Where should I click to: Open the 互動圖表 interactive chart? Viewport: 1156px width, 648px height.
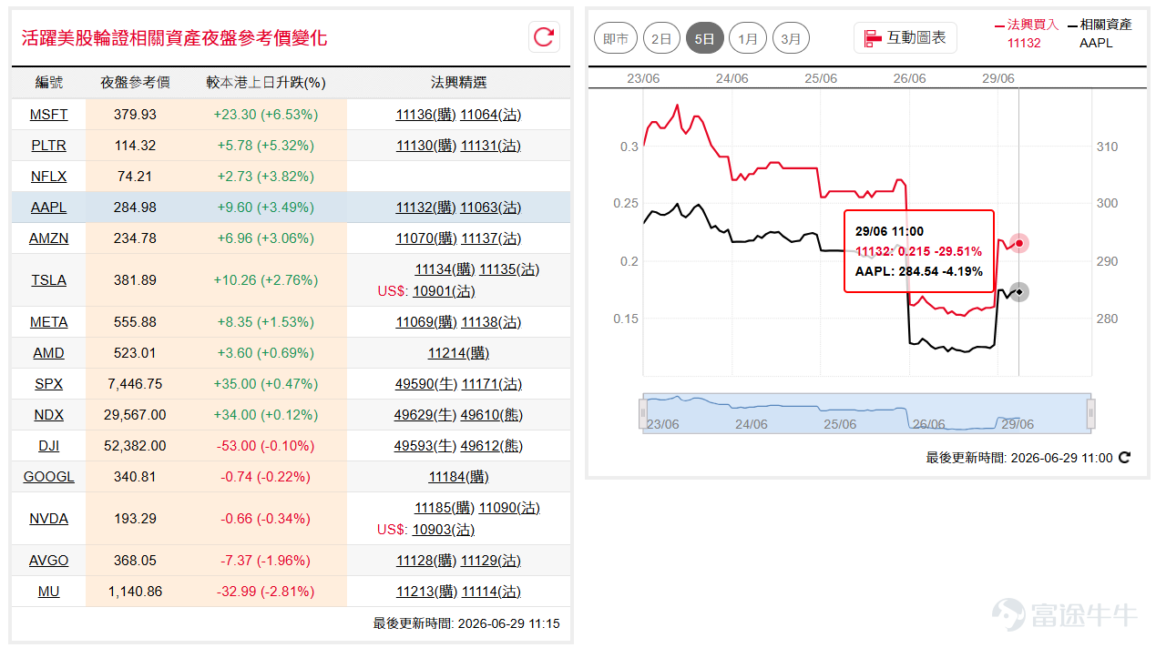(x=905, y=38)
